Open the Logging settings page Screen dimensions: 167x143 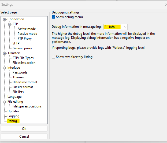(13, 116)
